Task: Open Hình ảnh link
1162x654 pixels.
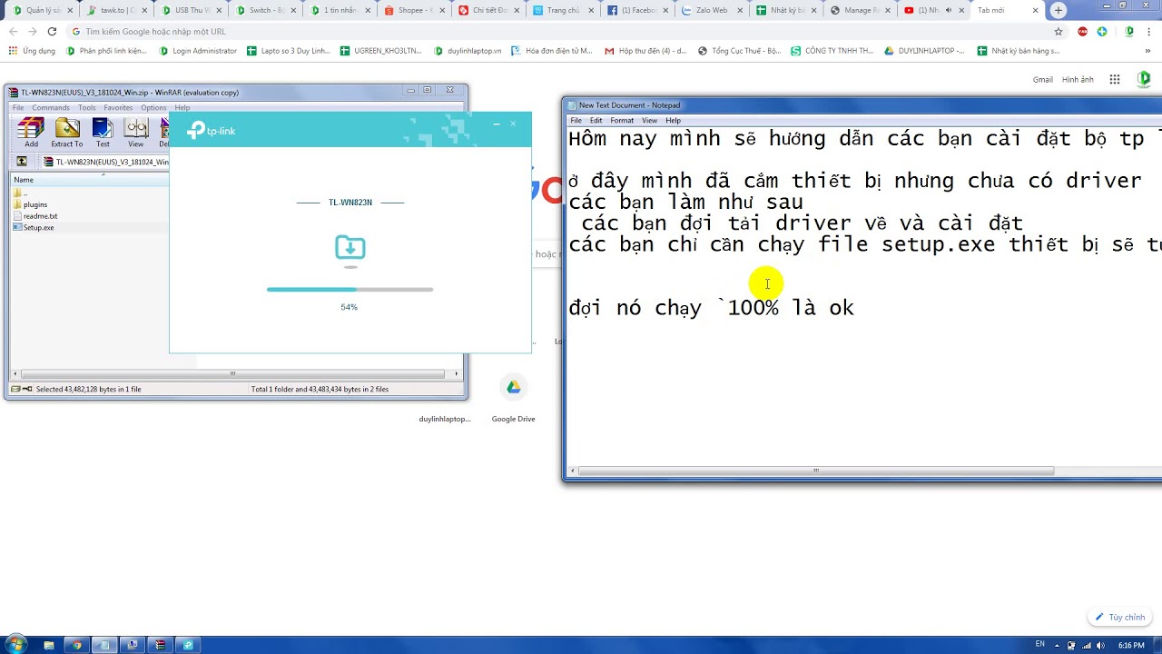Action: (x=1078, y=80)
